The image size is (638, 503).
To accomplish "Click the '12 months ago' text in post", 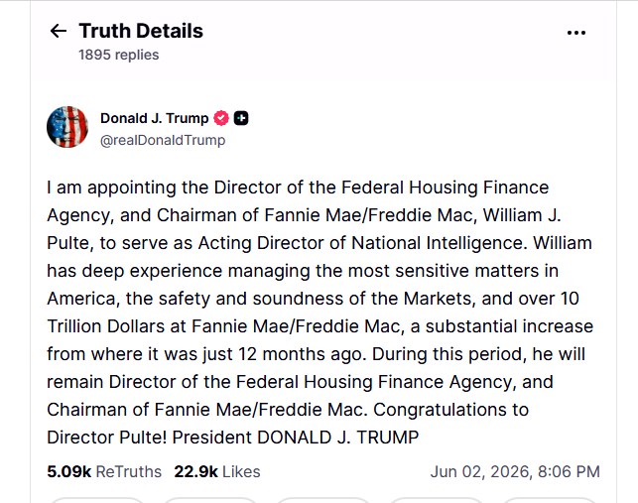I will [303, 354].
